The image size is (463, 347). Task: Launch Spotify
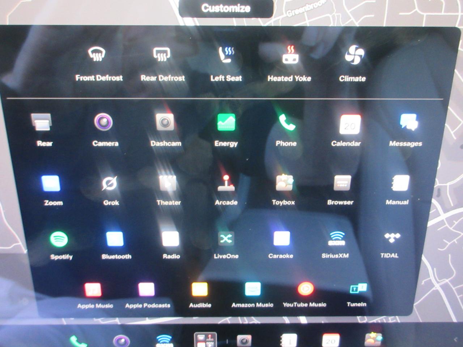[61, 245]
